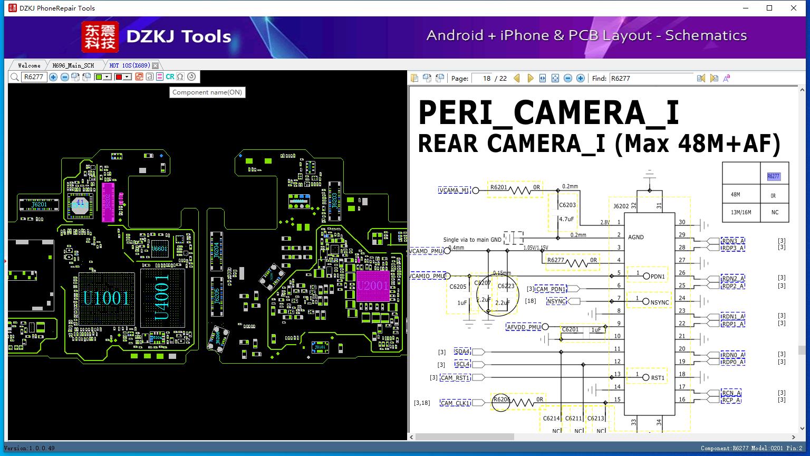
Task: Click the DZKJ Tools logo in the banner
Action: tap(157, 36)
